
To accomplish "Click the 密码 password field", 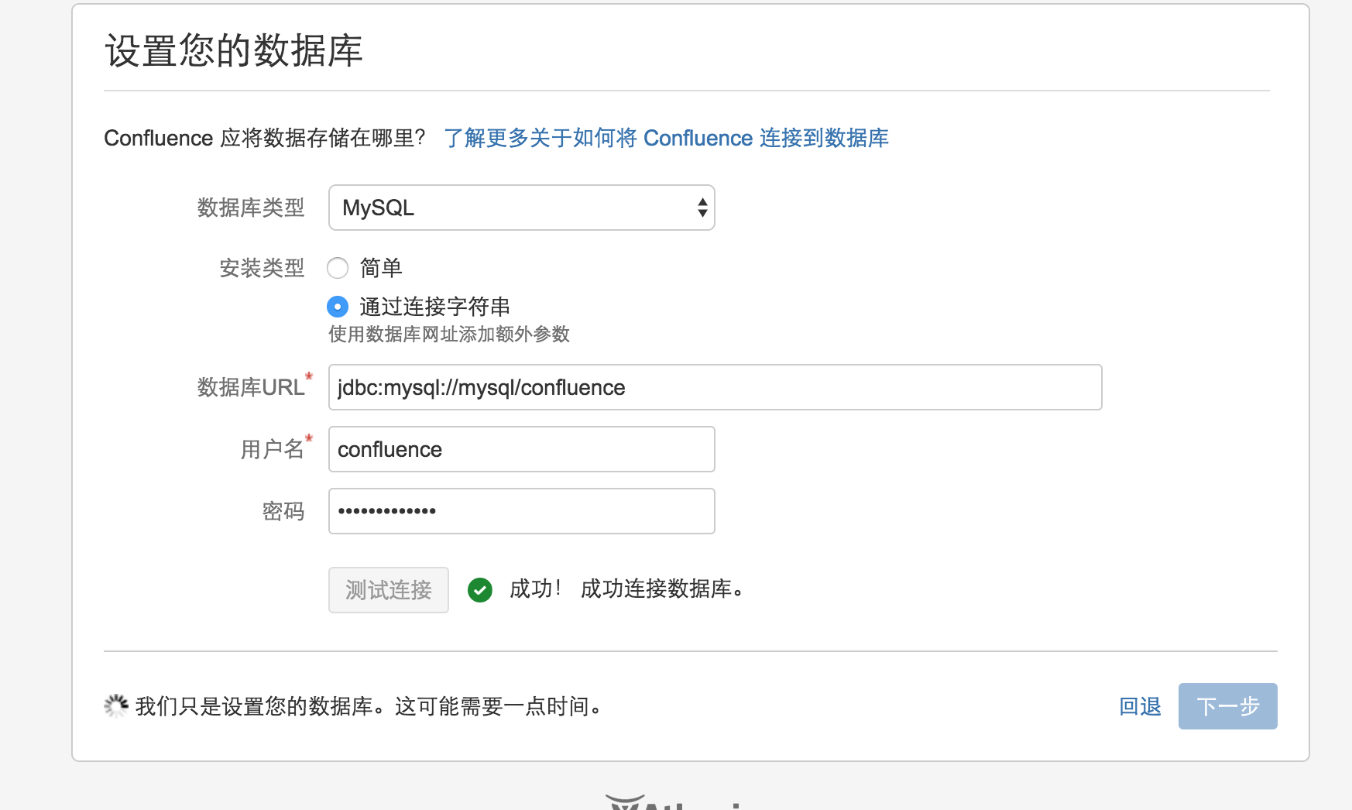I will (x=520, y=510).
